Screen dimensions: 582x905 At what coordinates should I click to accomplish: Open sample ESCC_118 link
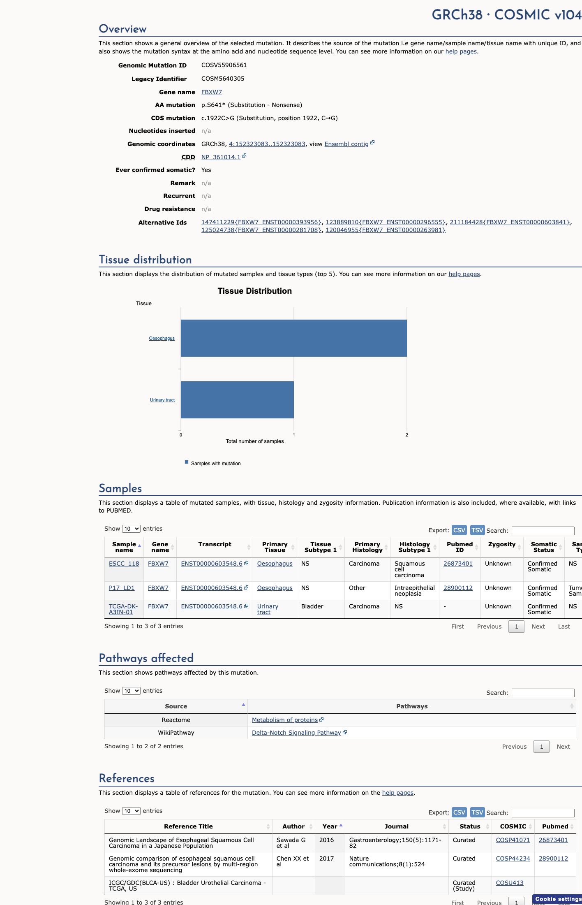(x=124, y=564)
